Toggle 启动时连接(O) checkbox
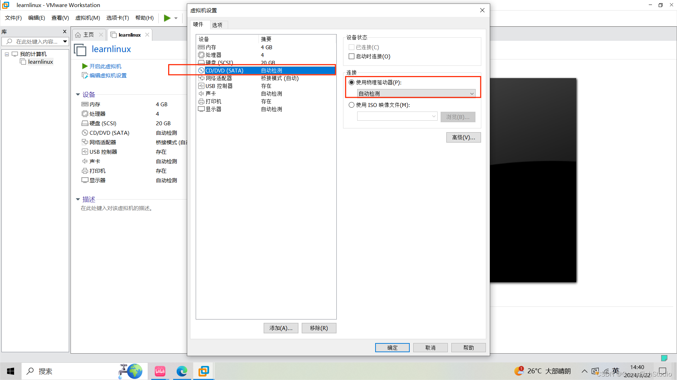Viewport: 677px width, 380px height. point(352,56)
